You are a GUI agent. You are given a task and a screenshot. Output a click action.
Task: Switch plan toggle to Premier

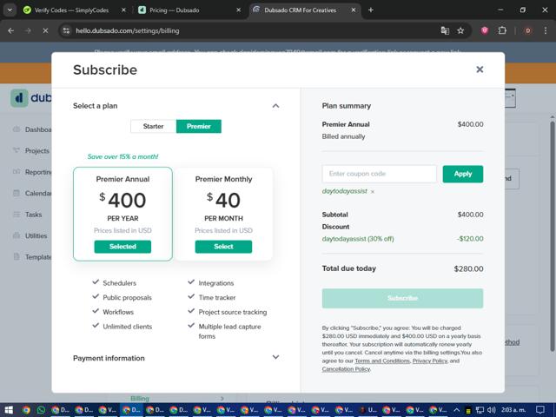point(199,126)
